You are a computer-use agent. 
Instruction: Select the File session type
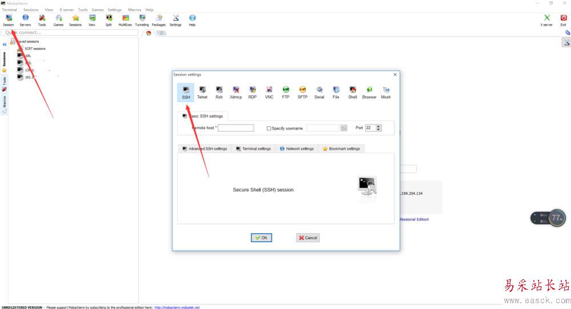point(336,93)
